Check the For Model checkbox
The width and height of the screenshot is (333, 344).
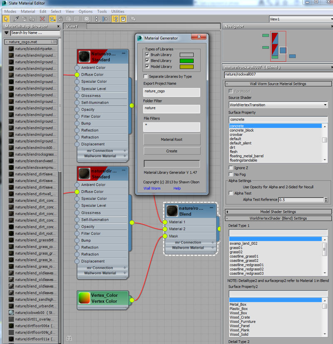click(231, 91)
